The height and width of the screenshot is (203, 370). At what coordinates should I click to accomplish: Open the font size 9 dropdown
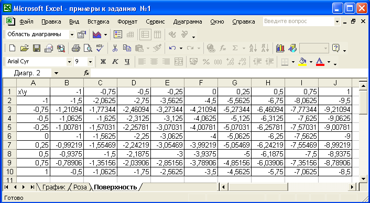click(x=90, y=62)
